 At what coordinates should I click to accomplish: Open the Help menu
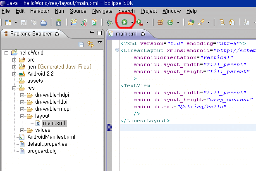[x=191, y=11]
